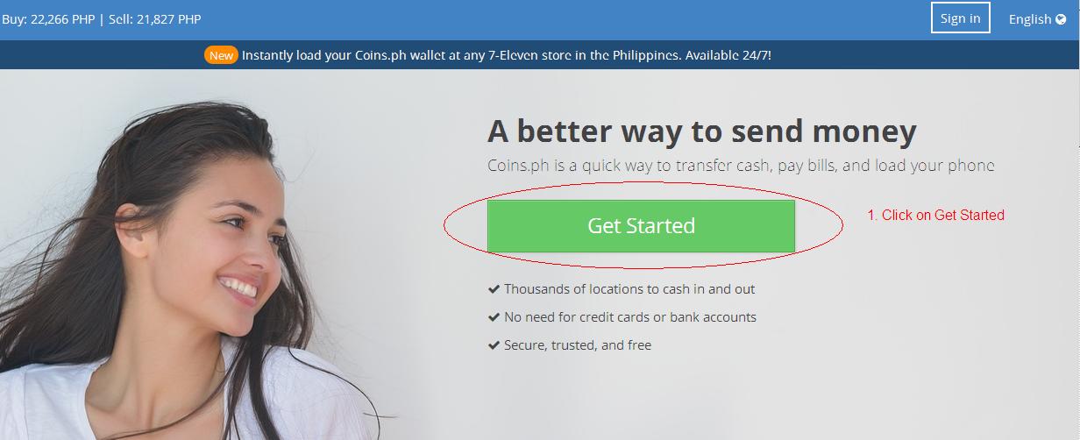Click the Sell 21,827 PHP rate

(154, 18)
